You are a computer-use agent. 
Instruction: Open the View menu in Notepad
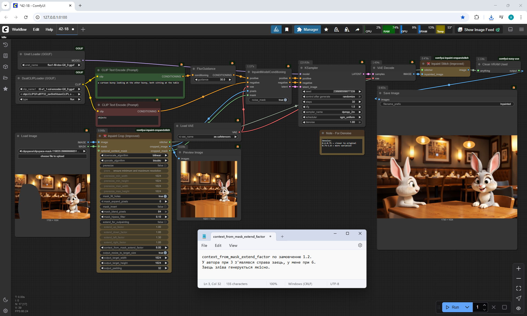point(233,245)
